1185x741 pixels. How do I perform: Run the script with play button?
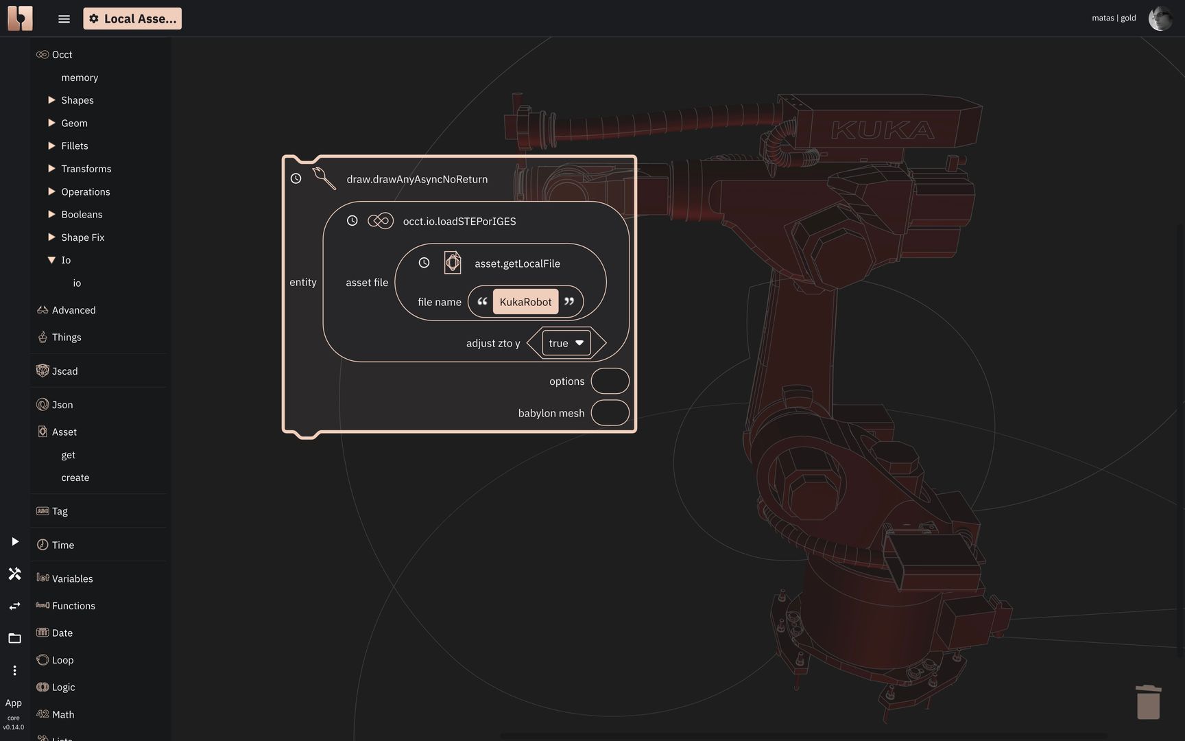click(x=14, y=541)
